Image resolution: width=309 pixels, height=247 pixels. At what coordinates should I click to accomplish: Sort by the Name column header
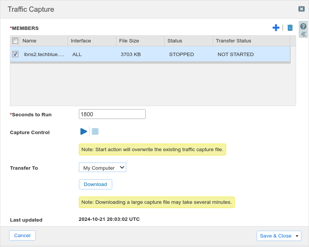[x=43, y=41]
